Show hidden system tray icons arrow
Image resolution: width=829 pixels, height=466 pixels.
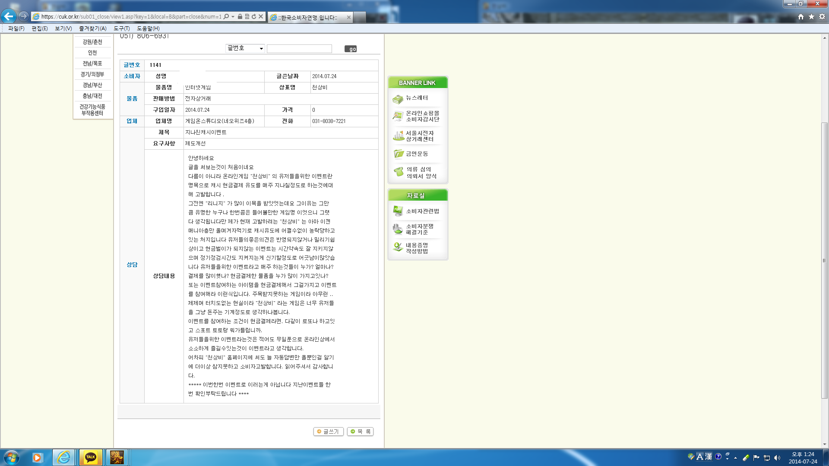[735, 458]
